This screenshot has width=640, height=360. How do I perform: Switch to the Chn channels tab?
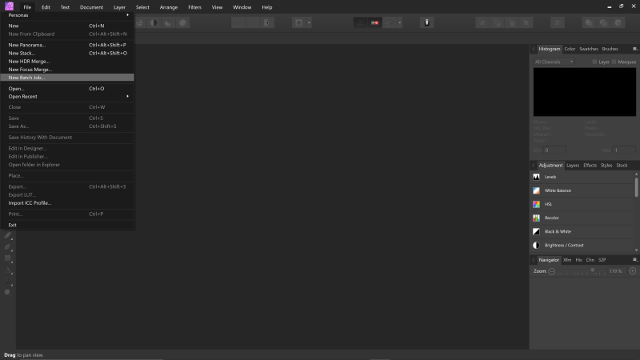[x=590, y=260]
